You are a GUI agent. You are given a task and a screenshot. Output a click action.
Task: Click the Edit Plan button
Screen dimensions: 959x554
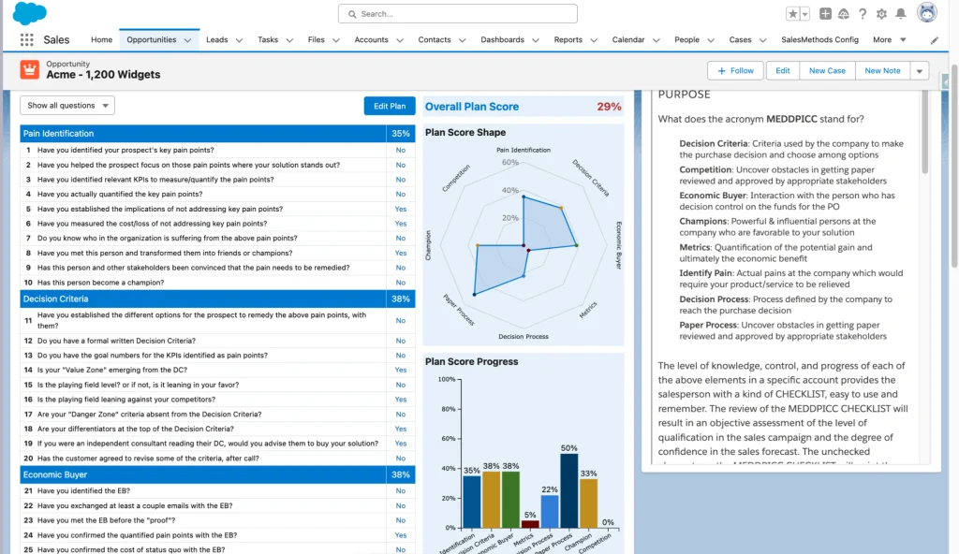389,106
